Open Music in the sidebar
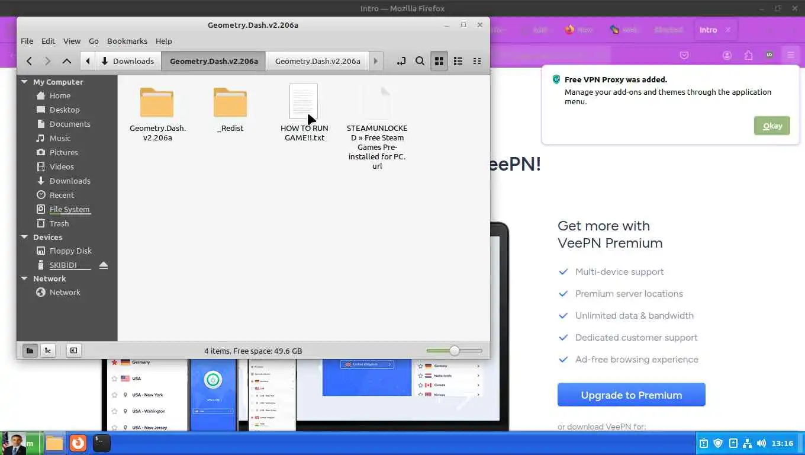Screen dimensions: 805x455 [x=60, y=138]
